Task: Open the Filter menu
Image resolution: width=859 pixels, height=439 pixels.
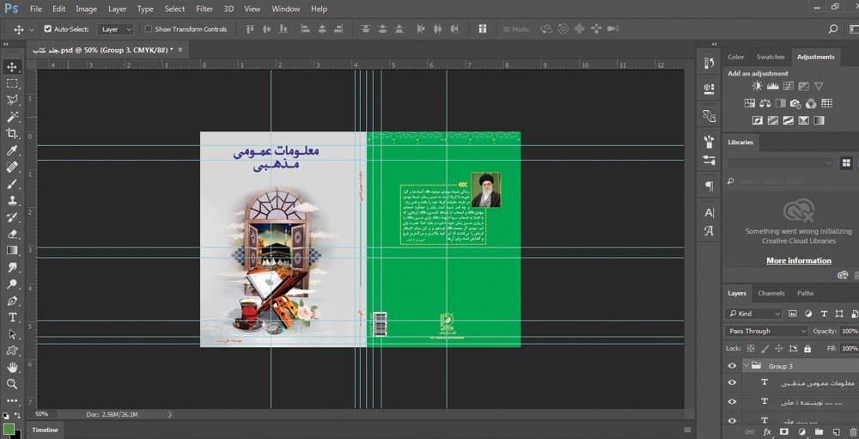Action: tap(204, 9)
